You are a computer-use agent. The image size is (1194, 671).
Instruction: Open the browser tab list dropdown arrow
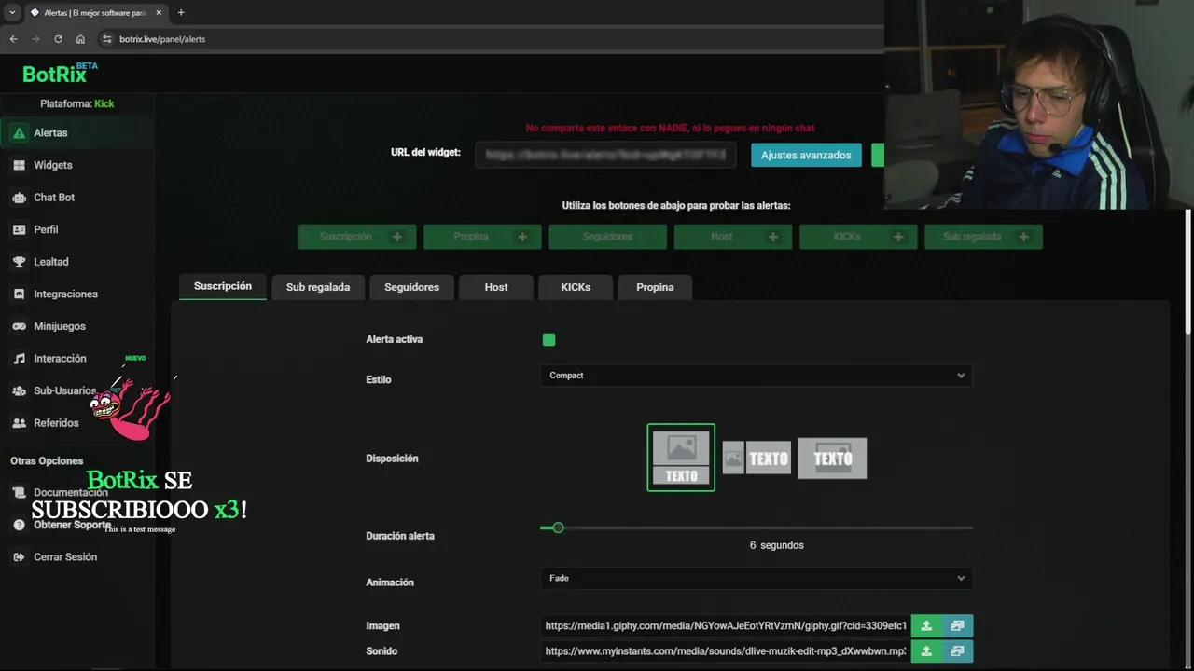(x=12, y=13)
